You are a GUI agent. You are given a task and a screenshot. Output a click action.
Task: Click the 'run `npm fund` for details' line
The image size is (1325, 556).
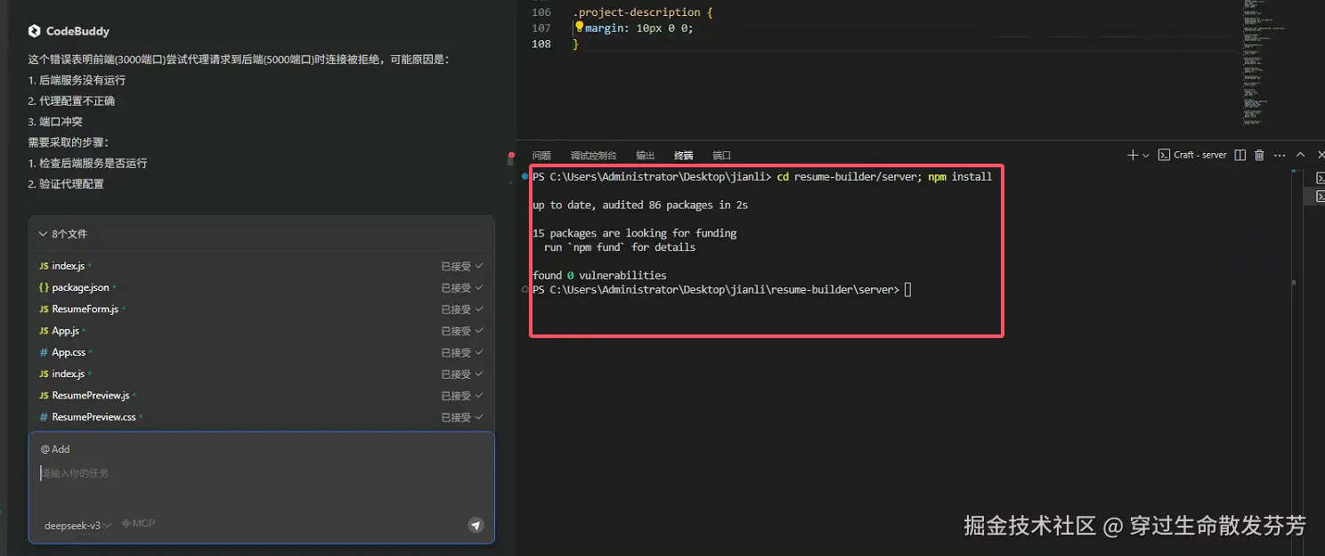click(620, 247)
